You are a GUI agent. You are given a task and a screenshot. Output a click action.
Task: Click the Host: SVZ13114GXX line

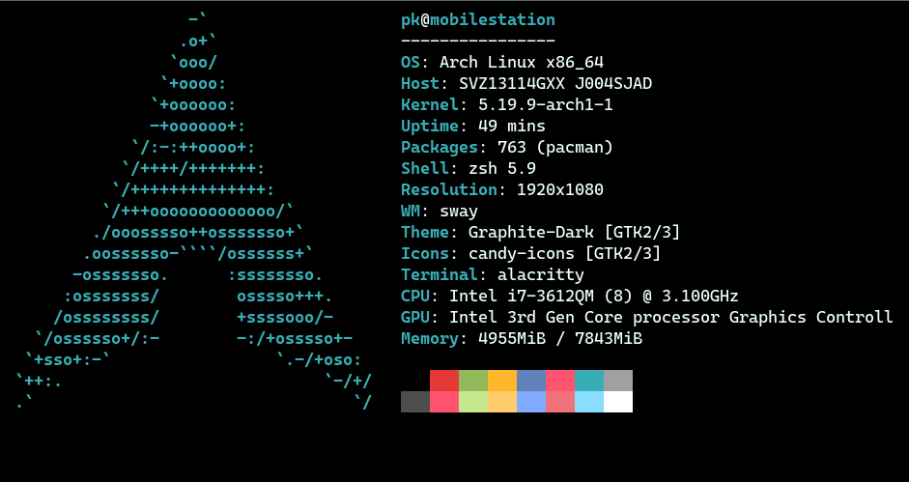pyautogui.click(x=526, y=83)
